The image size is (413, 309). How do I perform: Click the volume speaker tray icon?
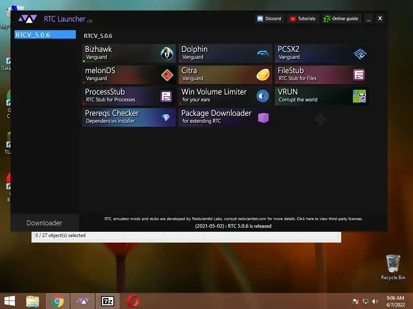click(375, 301)
